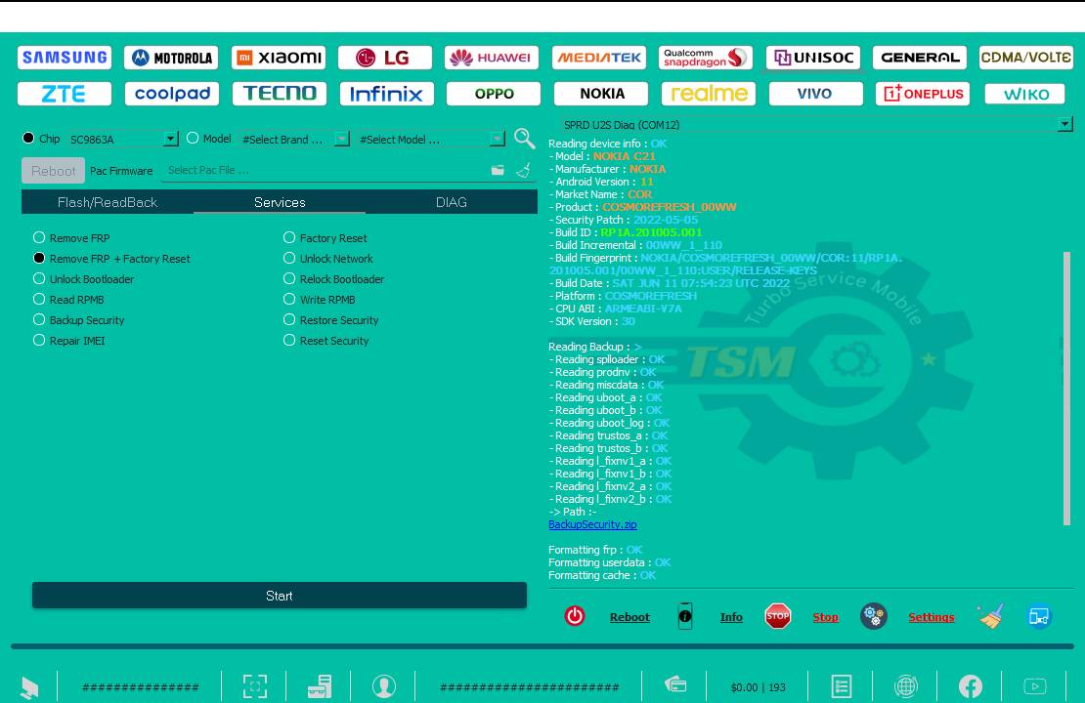Click the red power Reboot icon
Image resolution: width=1085 pixels, height=703 pixels.
(575, 616)
